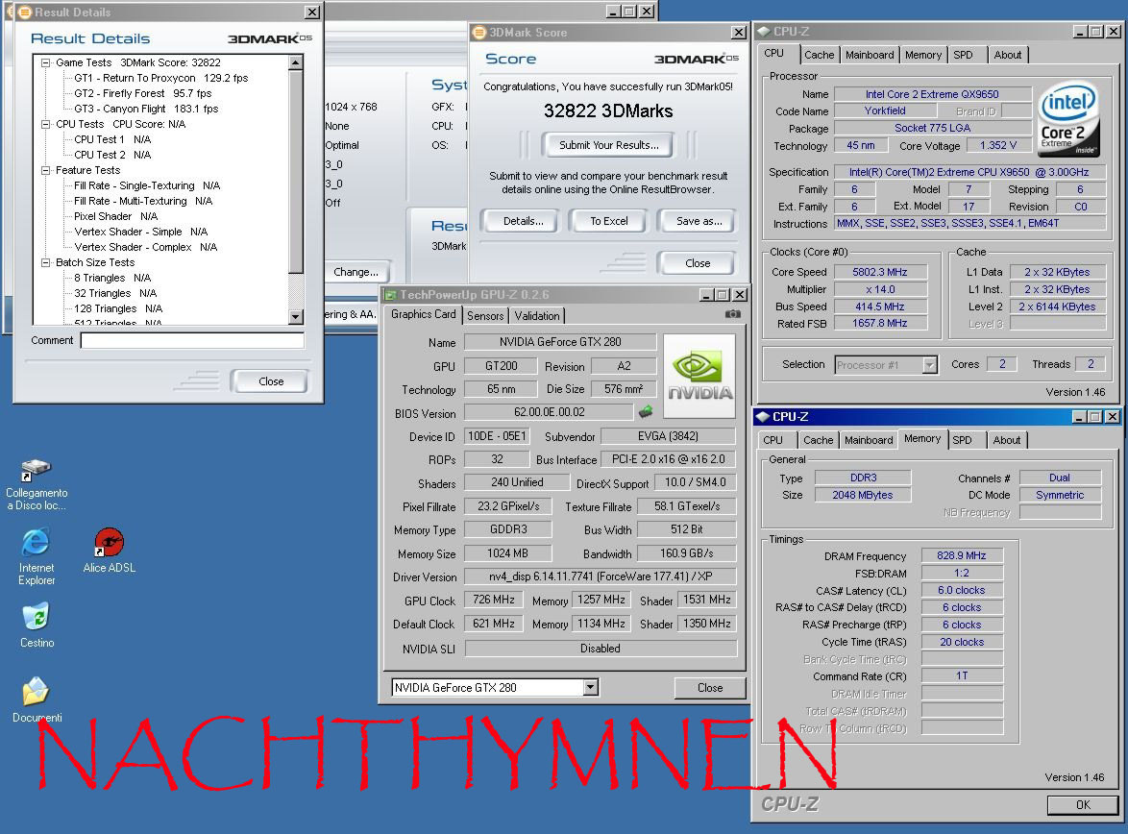Click the GPU-Z screenshot camera icon
Screen dimensions: 1128x834
coord(732,314)
